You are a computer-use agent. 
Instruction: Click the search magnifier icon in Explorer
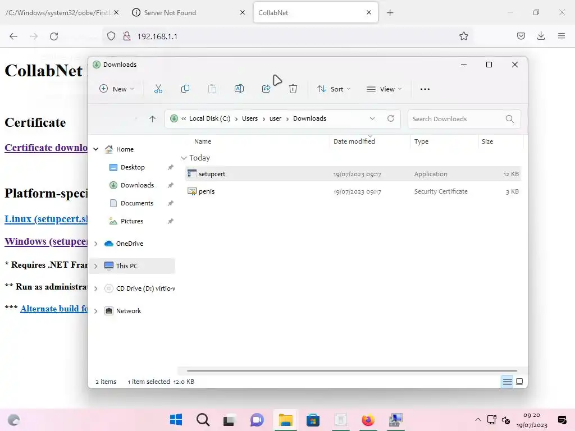510,119
